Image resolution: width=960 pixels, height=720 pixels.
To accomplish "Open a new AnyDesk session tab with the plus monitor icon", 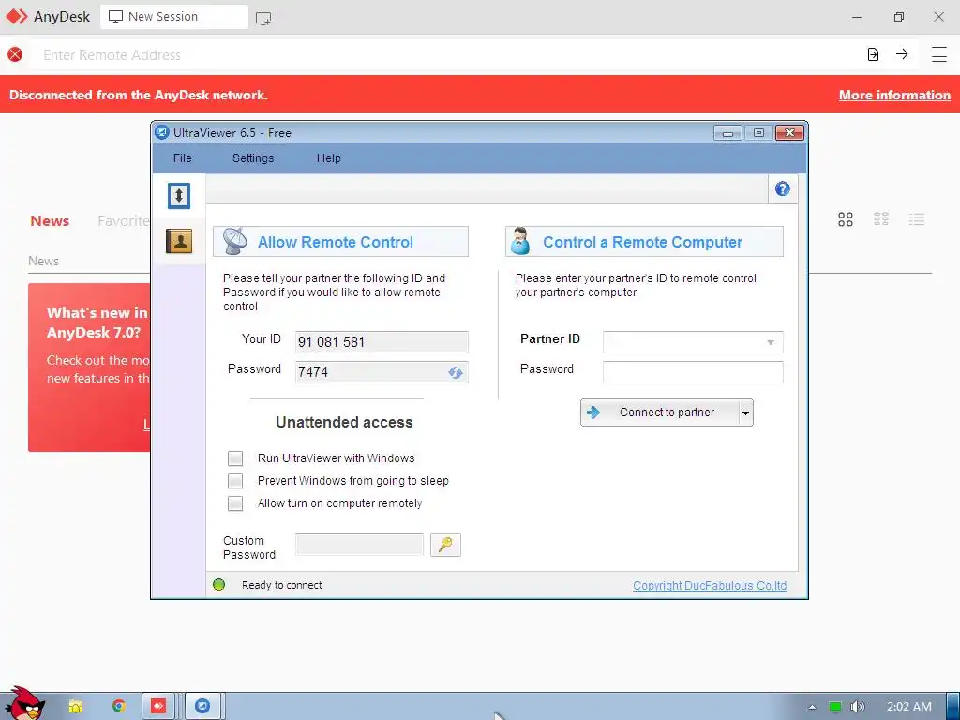I will pos(263,19).
